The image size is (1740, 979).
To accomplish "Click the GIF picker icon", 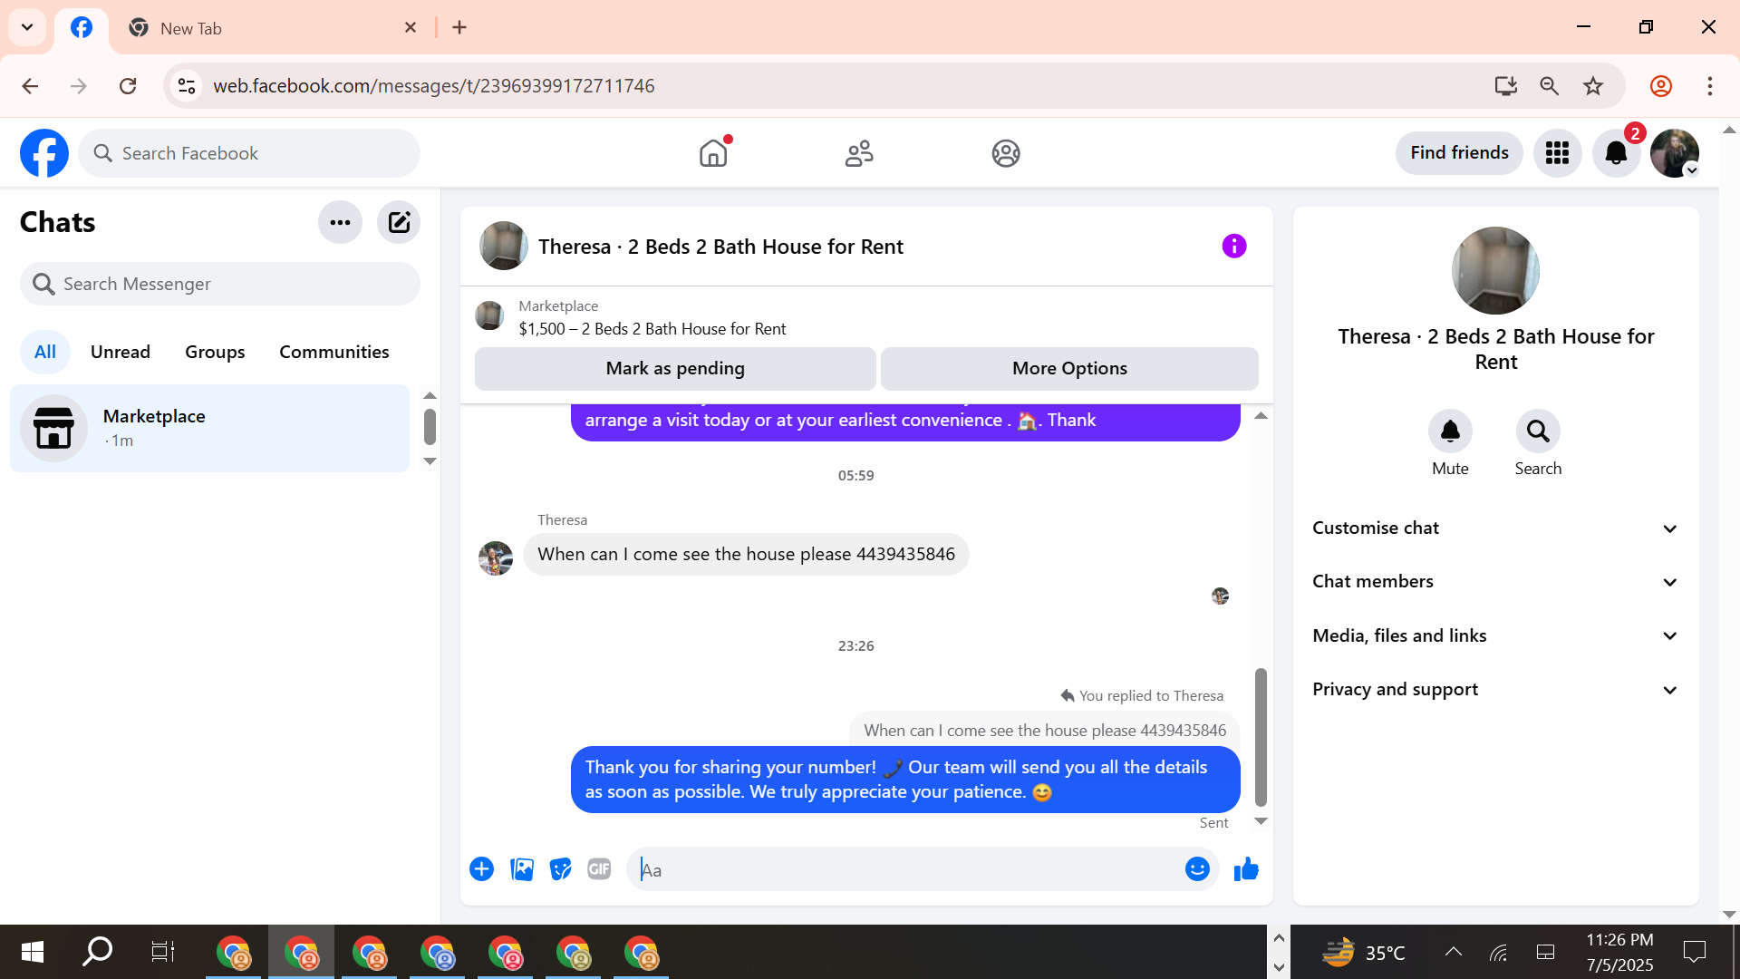I will pos(599,869).
